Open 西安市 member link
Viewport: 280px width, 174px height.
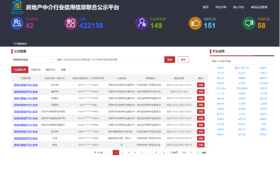(242, 124)
